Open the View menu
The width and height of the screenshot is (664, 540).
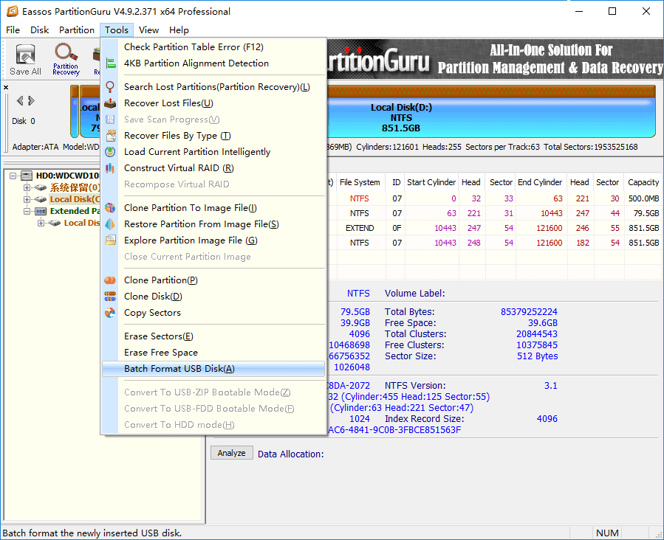(148, 30)
